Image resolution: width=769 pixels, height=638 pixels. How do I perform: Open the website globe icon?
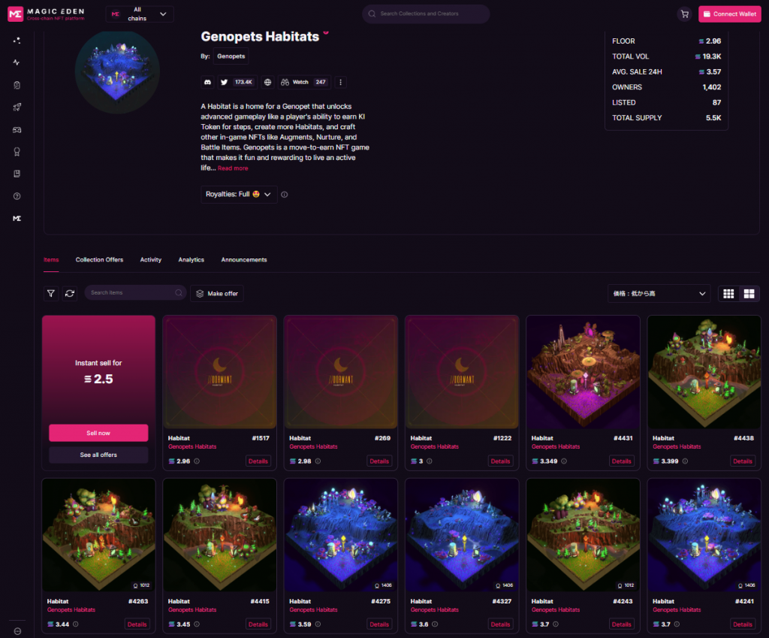267,82
